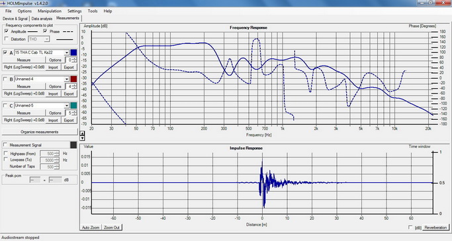Viewport: 452px width, 241px height.
Task: Switch to the Device & Signal tab
Action: 15,19
